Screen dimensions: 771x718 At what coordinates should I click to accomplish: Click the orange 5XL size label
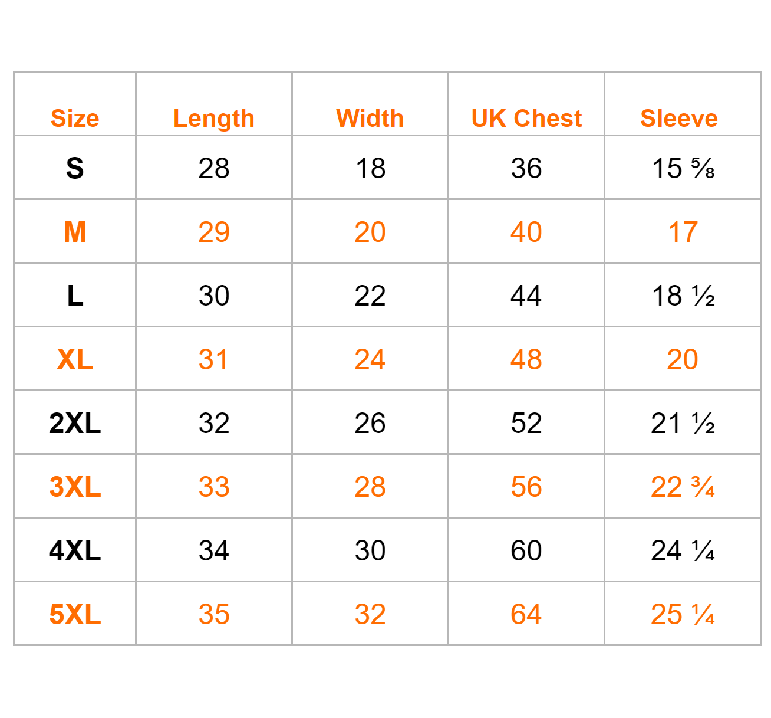pos(75,614)
